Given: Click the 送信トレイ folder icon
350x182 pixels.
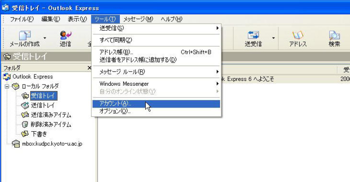Looking at the screenshot, I should click(25, 105).
